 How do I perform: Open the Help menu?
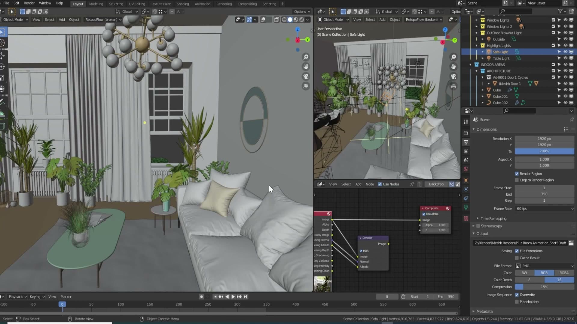(x=60, y=3)
